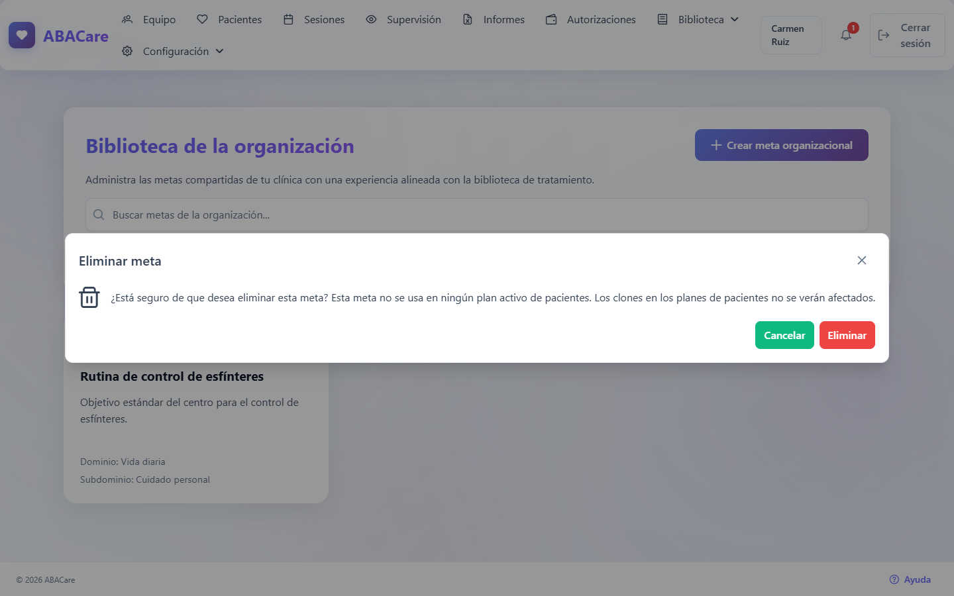
Task: Click the plus icon on Crear meta
Action: tap(716, 145)
